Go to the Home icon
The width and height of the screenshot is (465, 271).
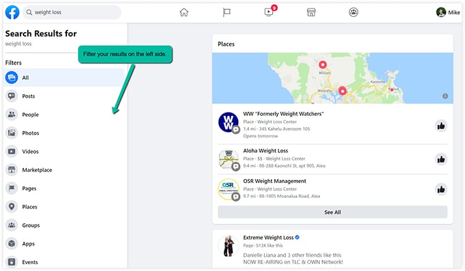(184, 12)
